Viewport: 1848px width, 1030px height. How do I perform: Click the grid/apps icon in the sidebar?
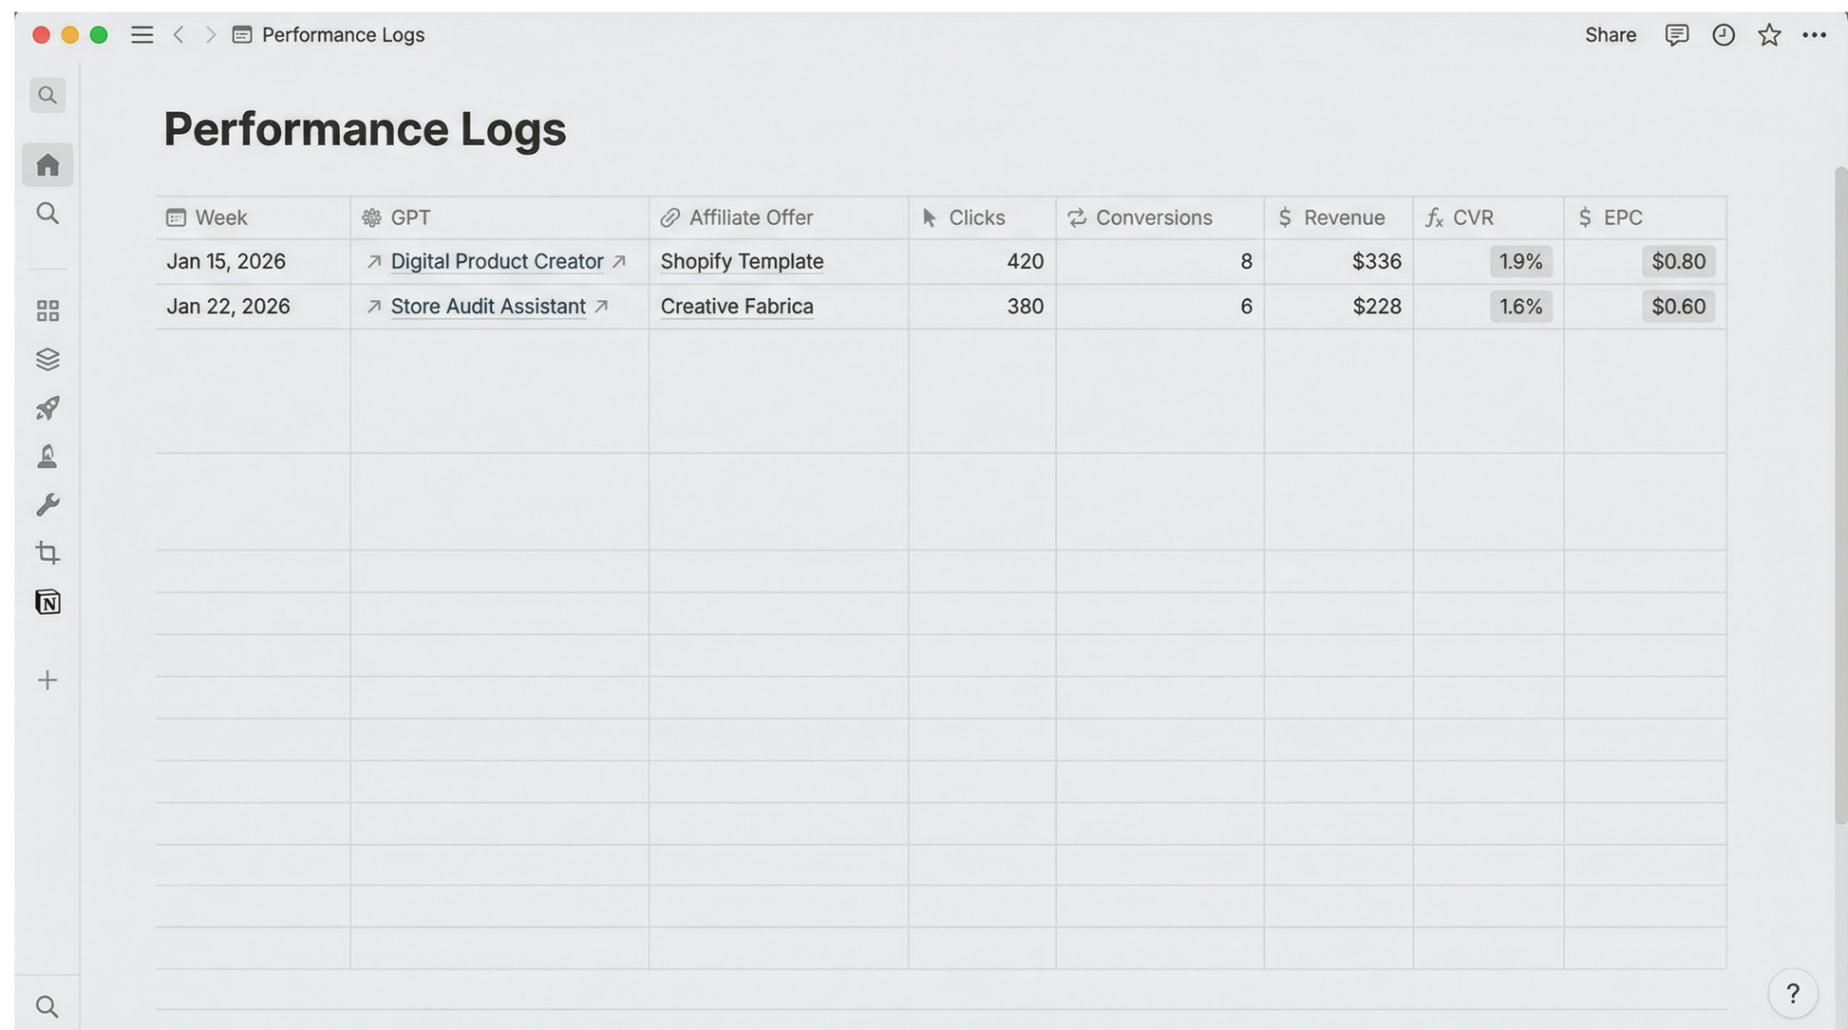point(47,309)
